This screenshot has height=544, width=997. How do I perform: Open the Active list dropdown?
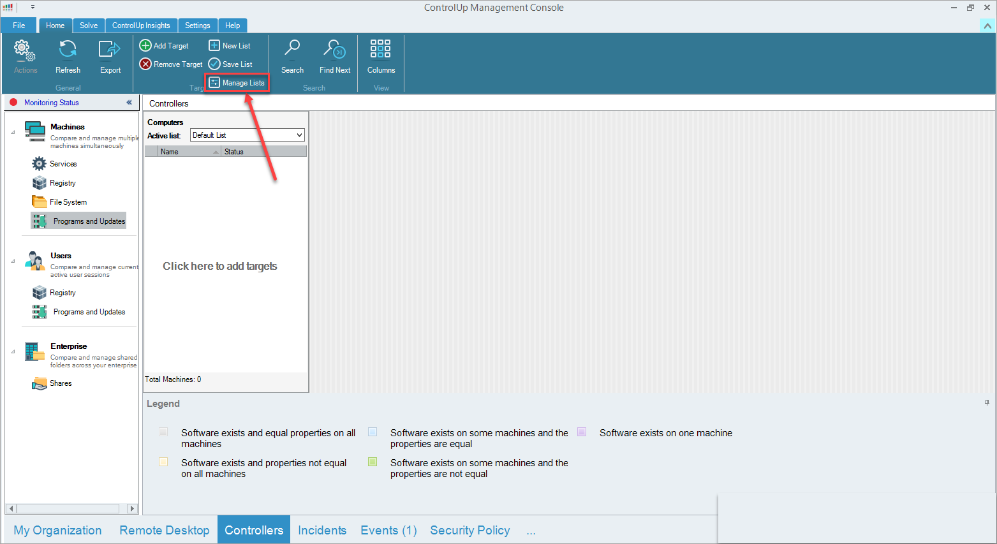[247, 135]
